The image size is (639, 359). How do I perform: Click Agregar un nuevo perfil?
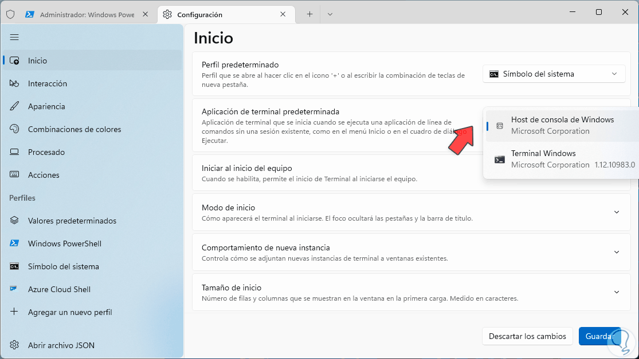(92, 312)
